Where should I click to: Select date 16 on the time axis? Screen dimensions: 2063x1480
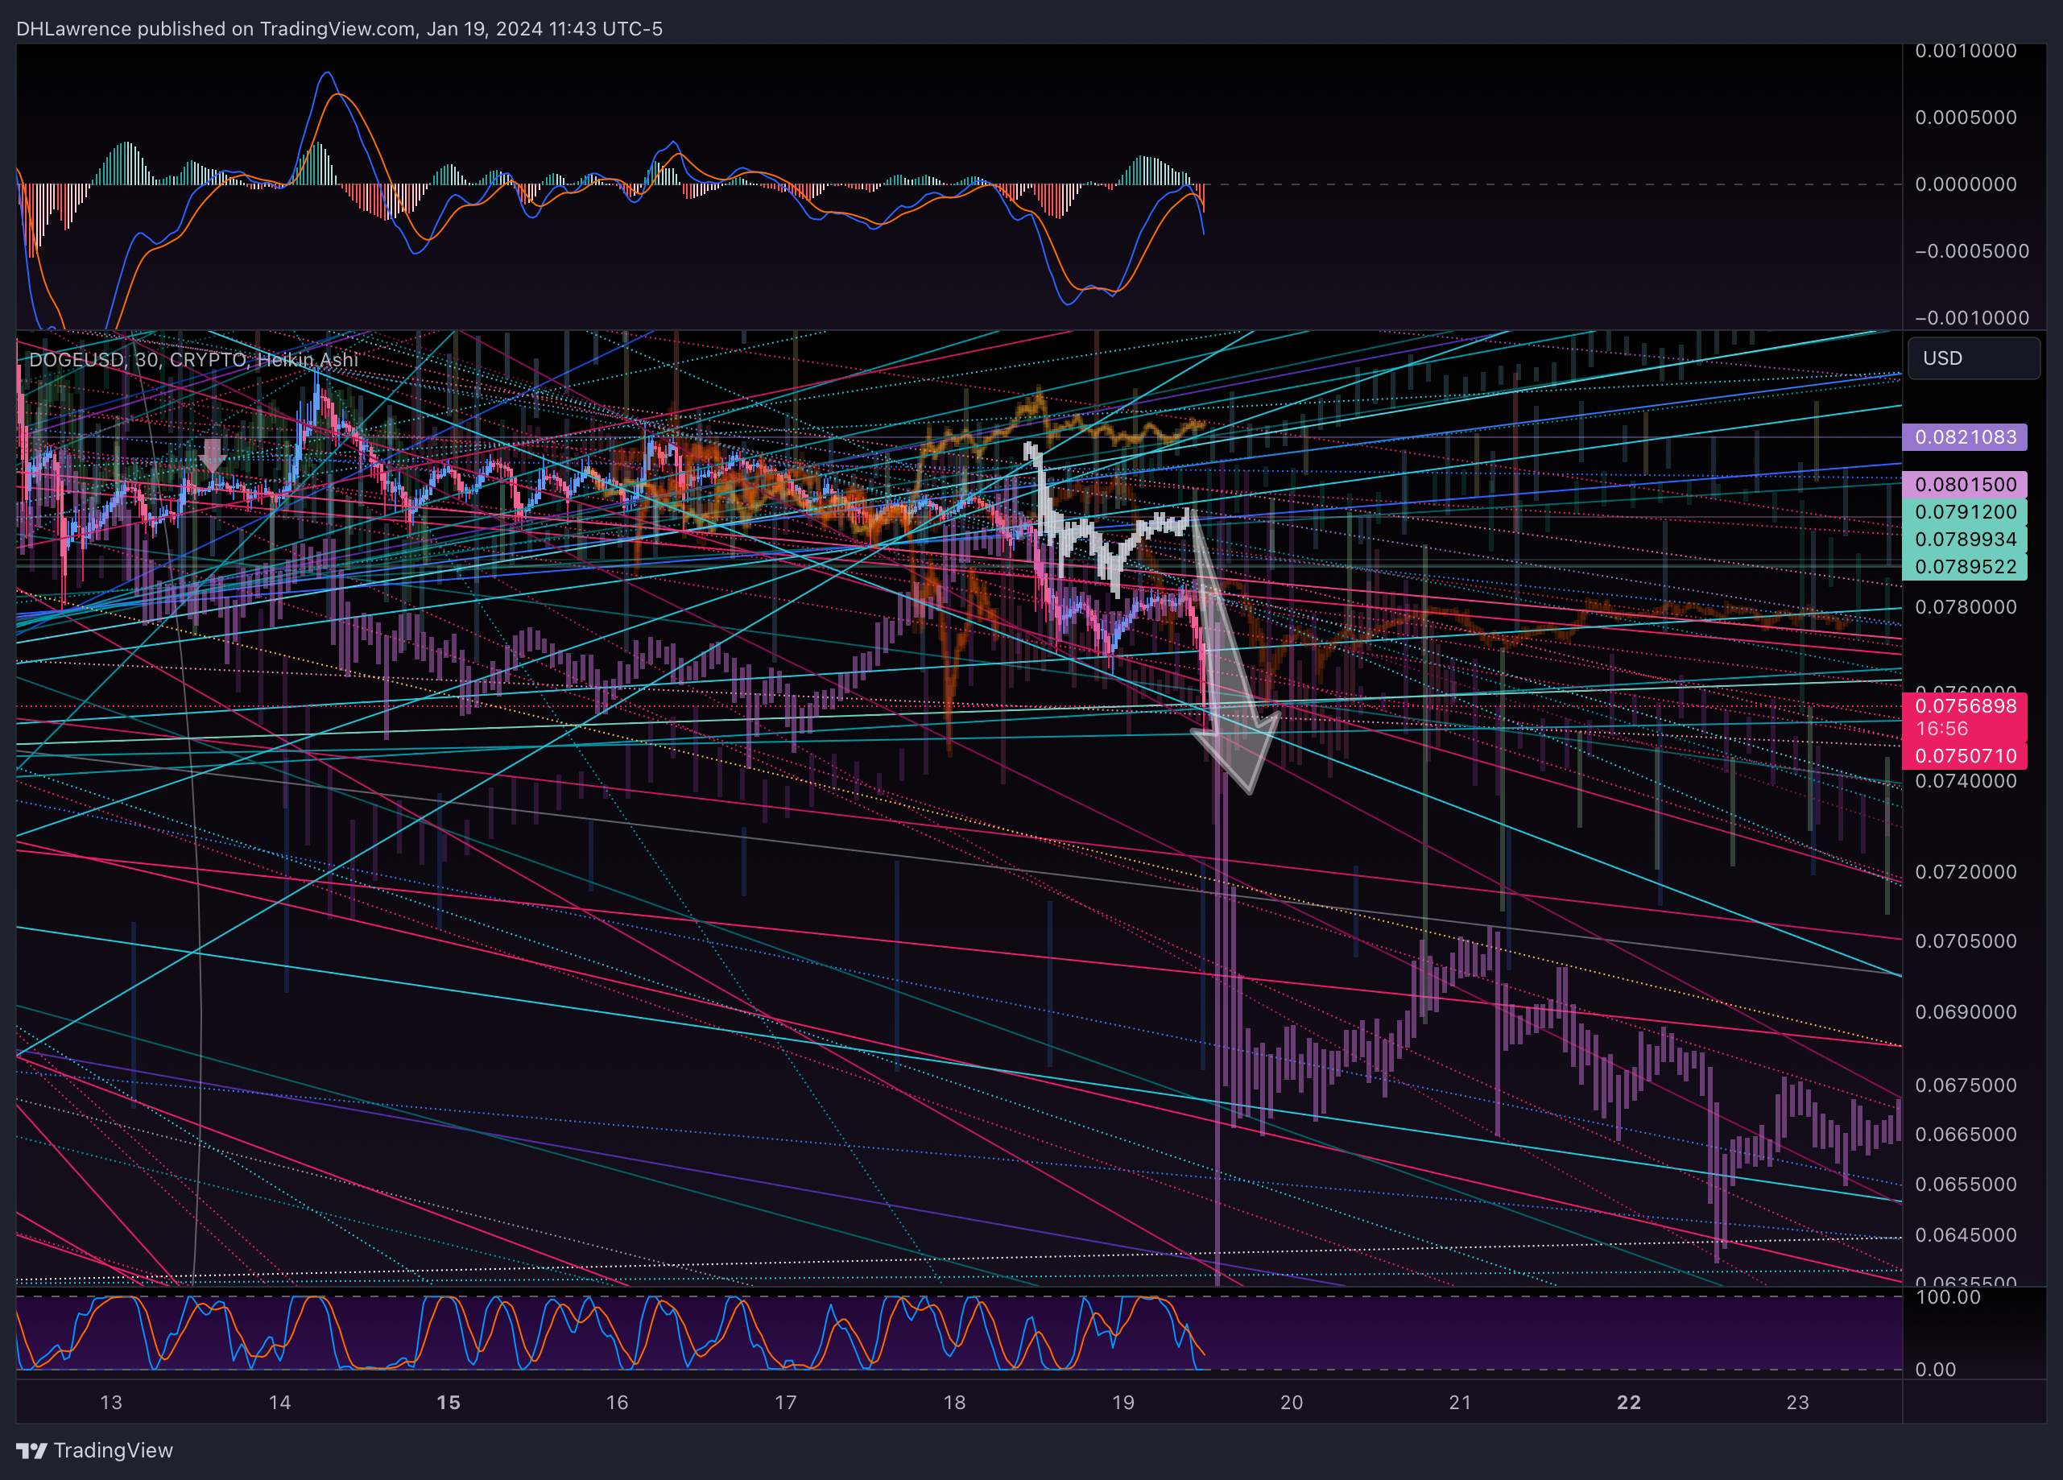pos(617,1402)
